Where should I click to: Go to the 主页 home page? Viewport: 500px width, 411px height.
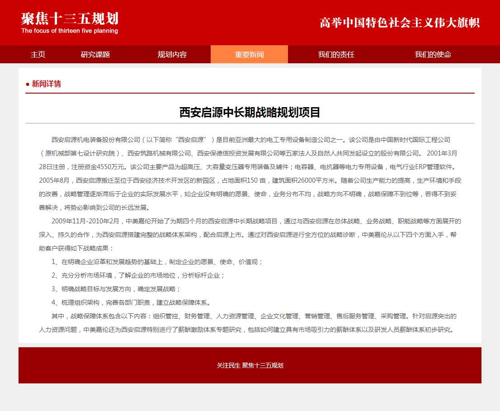pos(38,55)
